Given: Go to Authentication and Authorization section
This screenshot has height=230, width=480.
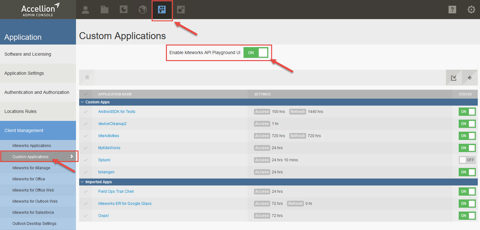Looking at the screenshot, I should 37,92.
